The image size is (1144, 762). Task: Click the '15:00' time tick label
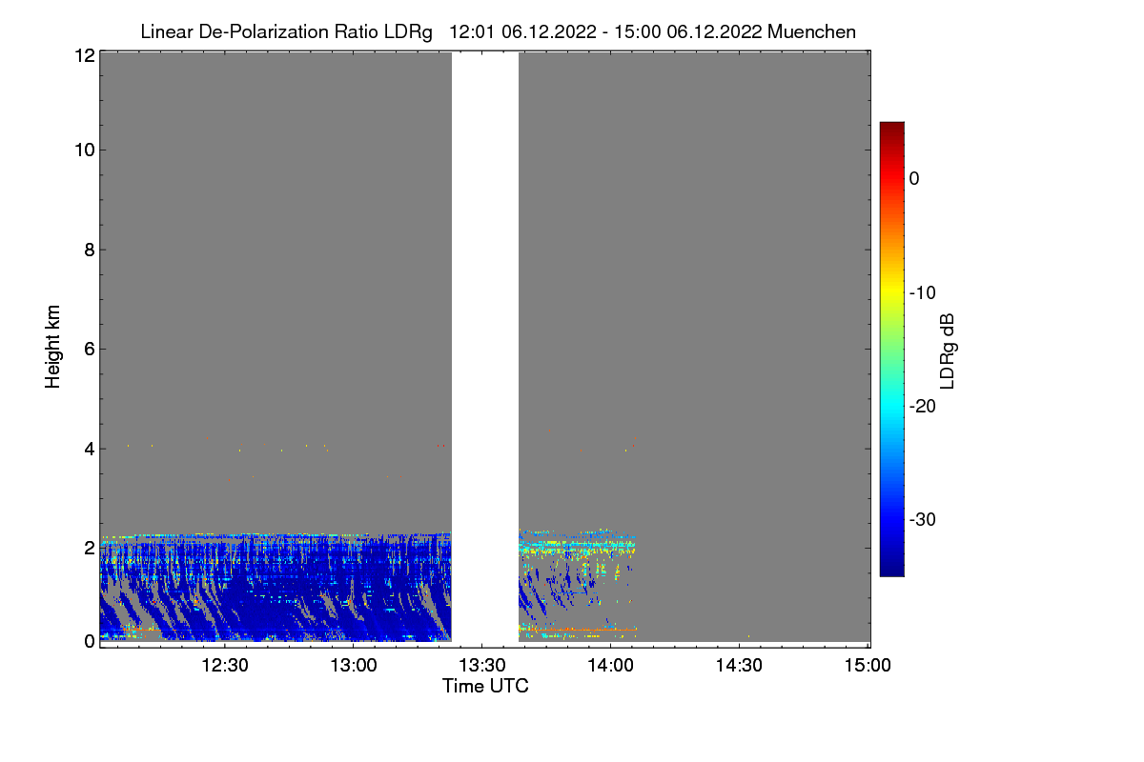click(x=868, y=666)
